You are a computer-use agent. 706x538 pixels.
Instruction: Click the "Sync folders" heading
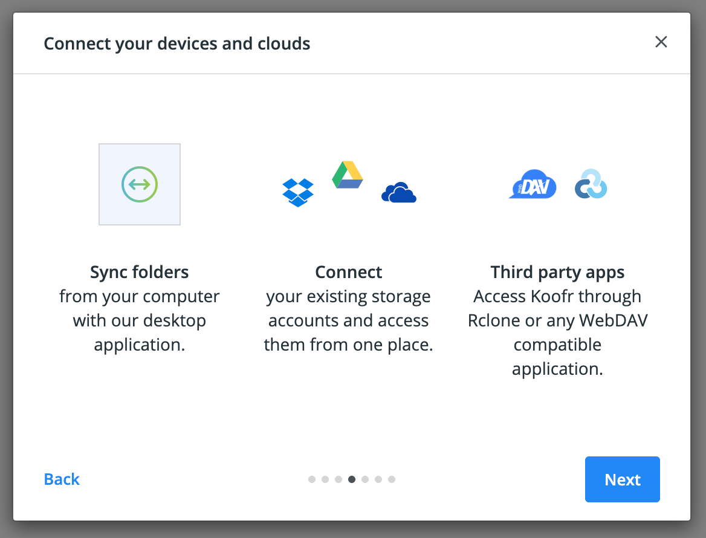pos(140,272)
